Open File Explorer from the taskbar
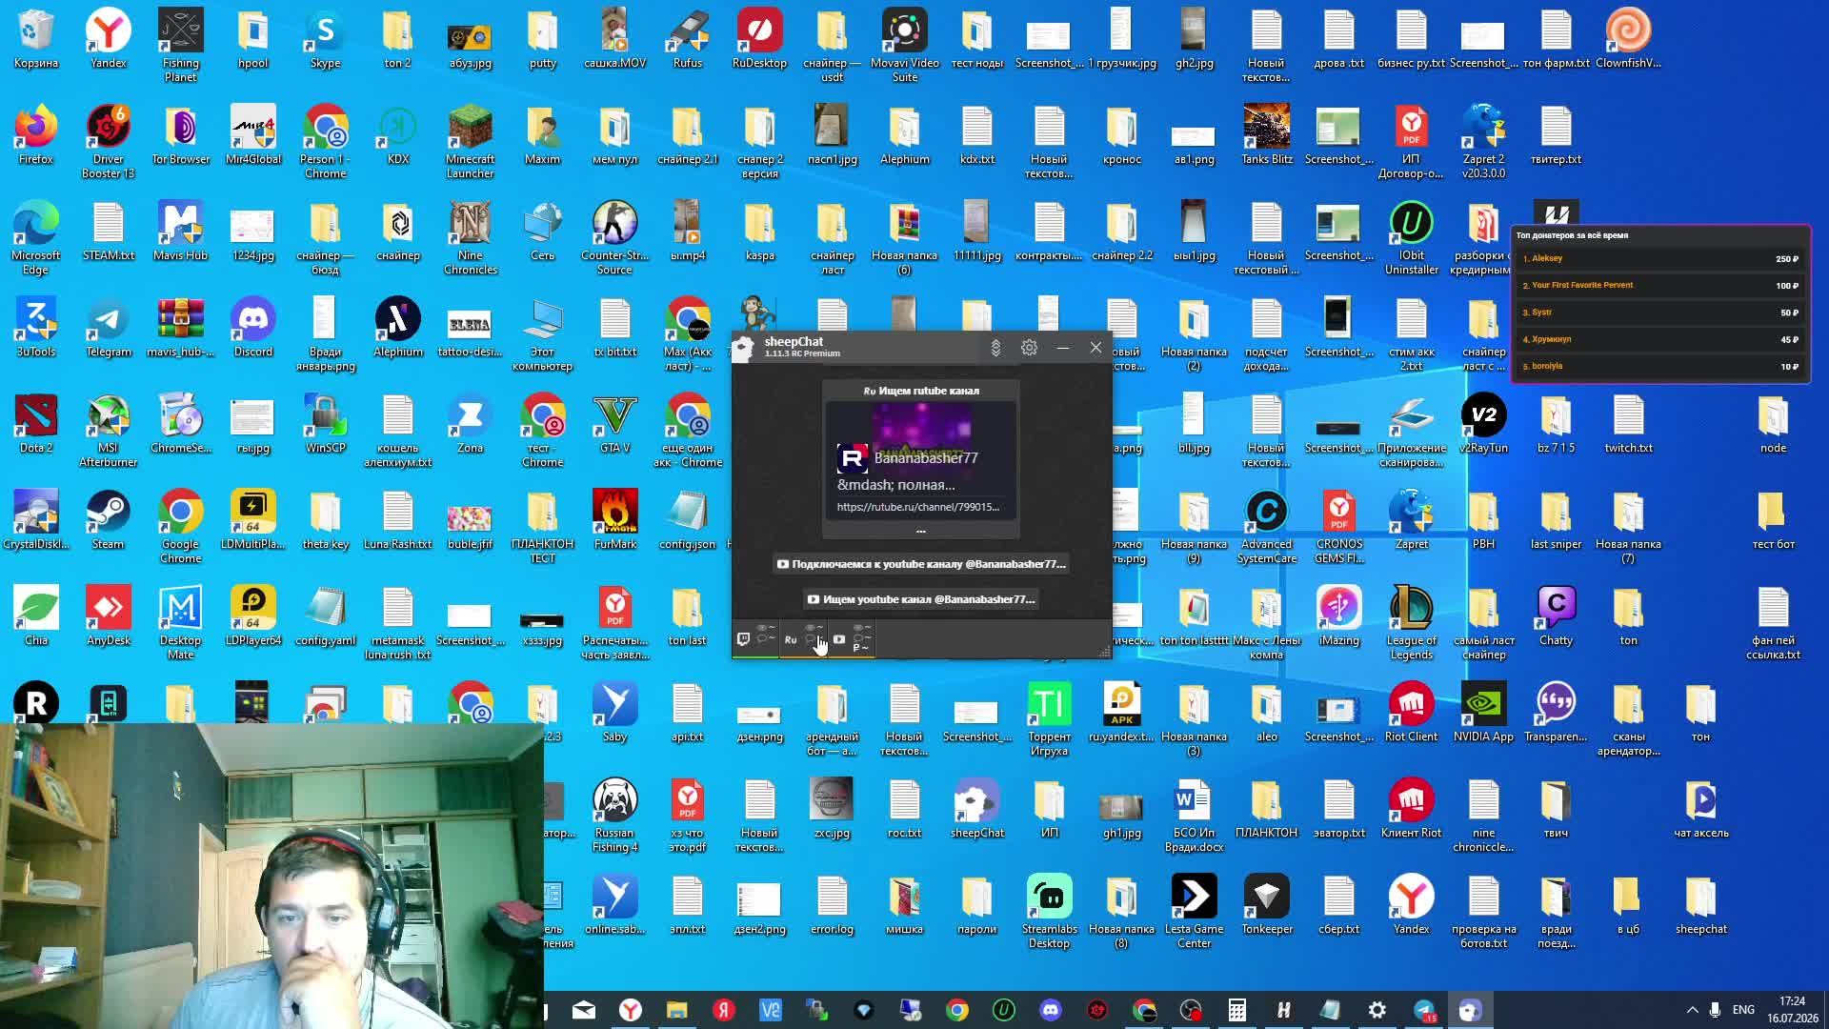This screenshot has width=1829, height=1029. coord(676,1010)
